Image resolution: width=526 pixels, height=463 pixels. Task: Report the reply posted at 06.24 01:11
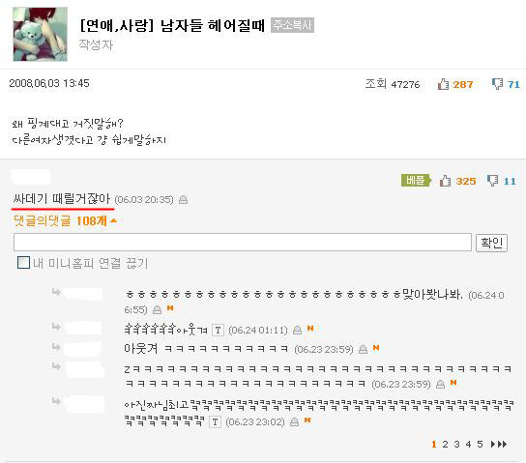coord(297,331)
